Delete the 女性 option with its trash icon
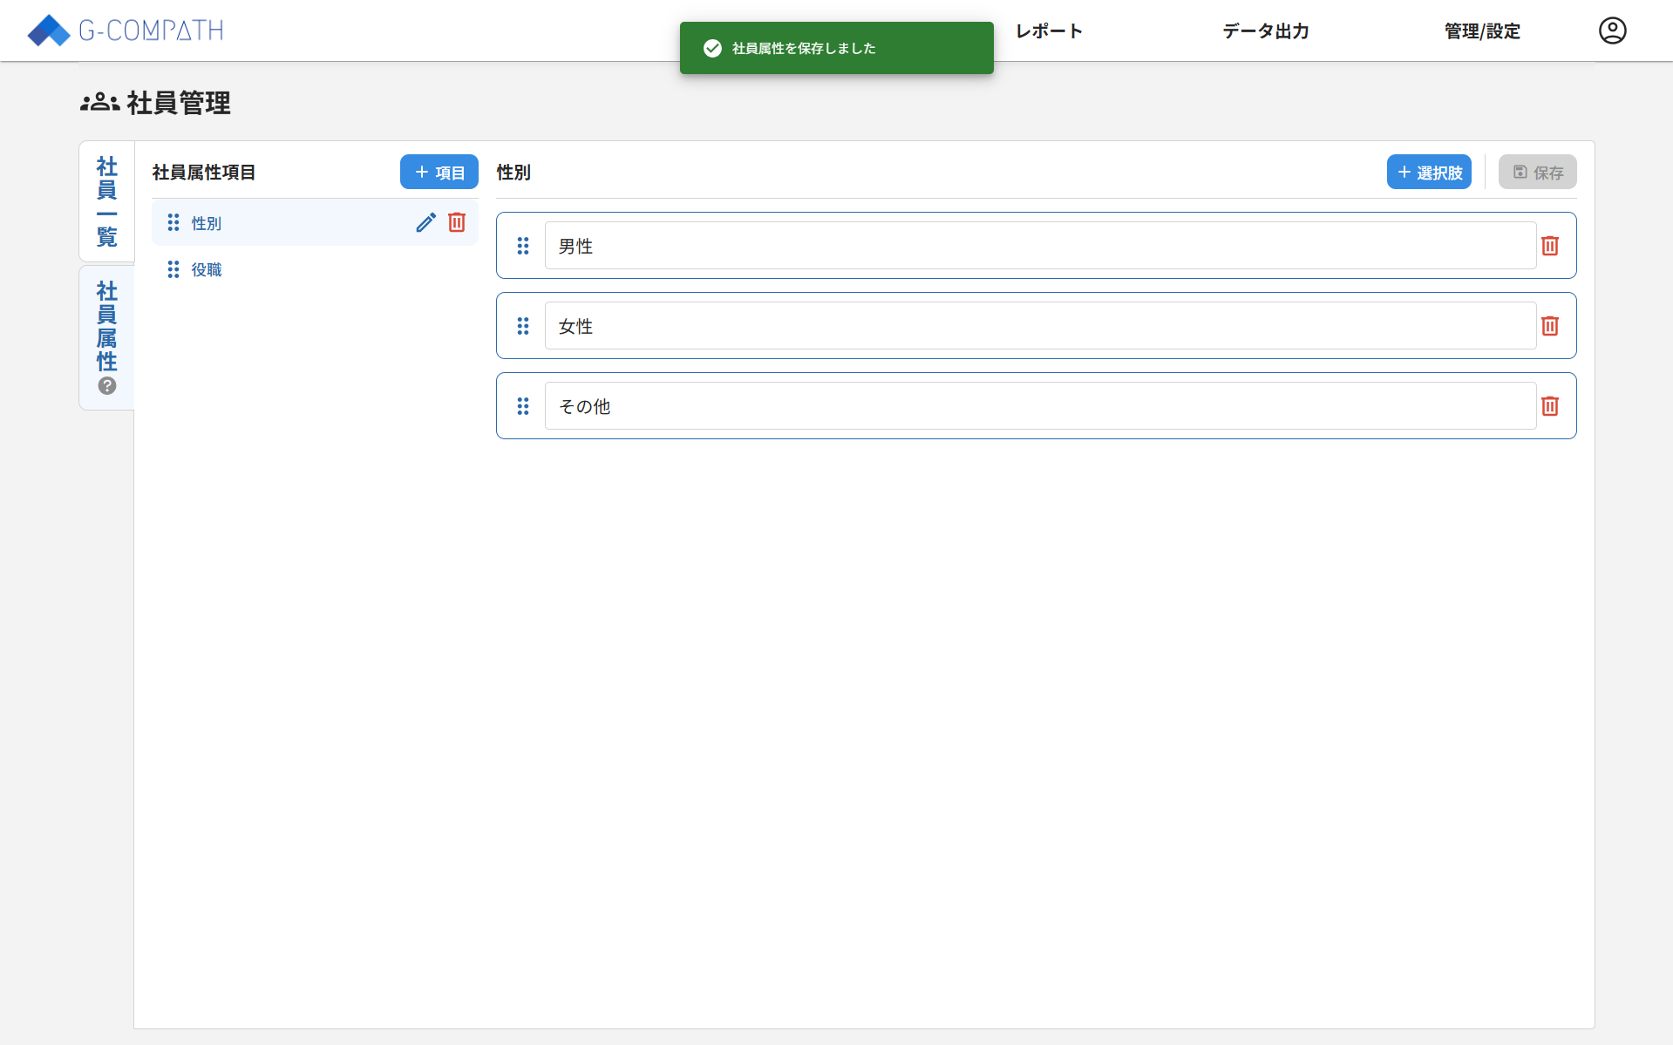Screen dimensions: 1673x1045 (x=1549, y=326)
